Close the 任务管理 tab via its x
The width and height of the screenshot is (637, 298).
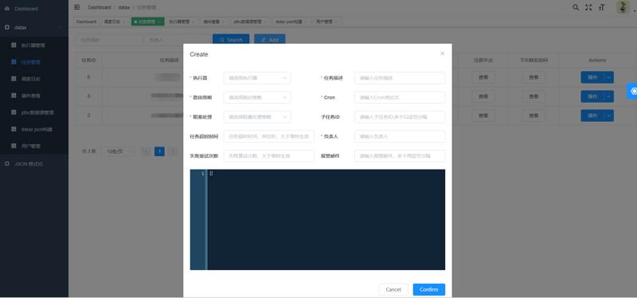(x=158, y=22)
